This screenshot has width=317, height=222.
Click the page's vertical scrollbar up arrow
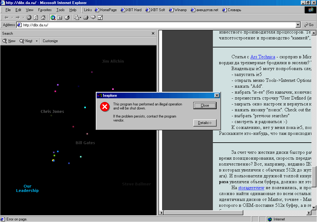point(314,33)
